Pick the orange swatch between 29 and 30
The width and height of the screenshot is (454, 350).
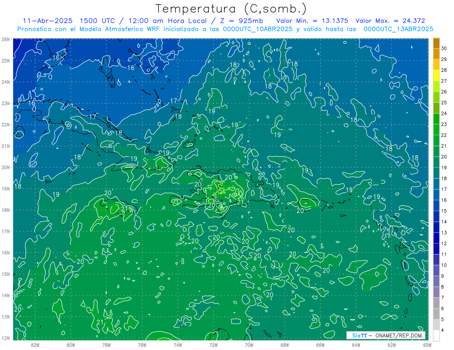436,54
